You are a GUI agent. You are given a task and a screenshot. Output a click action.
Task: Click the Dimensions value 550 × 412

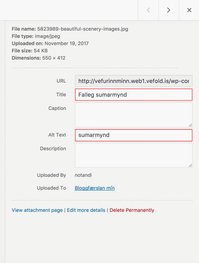coord(55,58)
